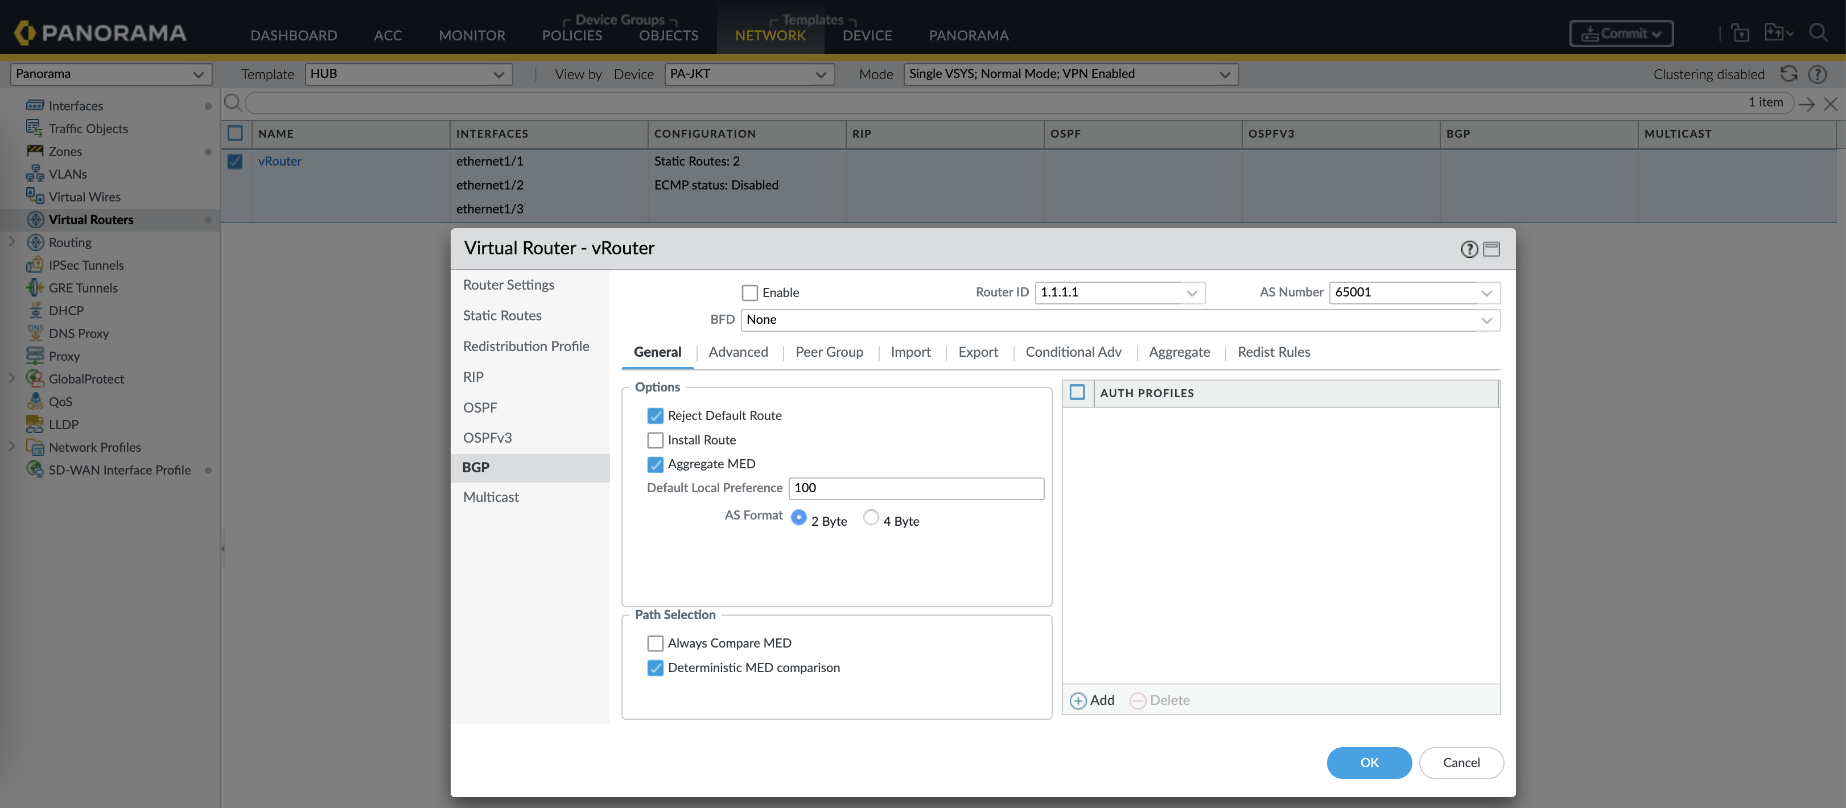The height and width of the screenshot is (808, 1846).
Task: Click the search magnifier icon in the top bar
Action: pyautogui.click(x=1818, y=33)
